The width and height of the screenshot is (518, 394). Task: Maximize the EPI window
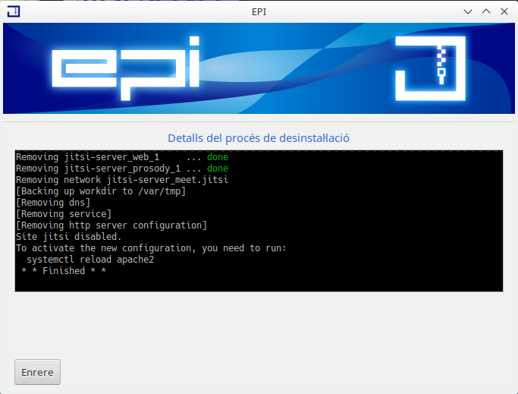[x=486, y=11]
